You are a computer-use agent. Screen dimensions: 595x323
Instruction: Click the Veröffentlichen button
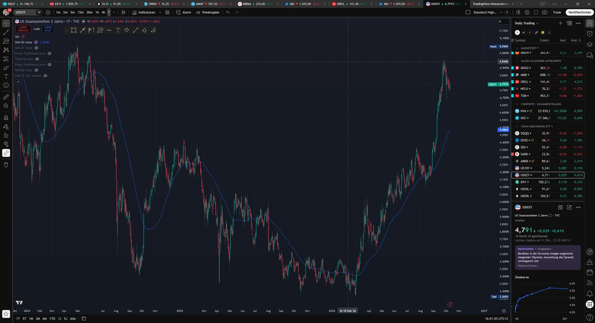coord(580,12)
